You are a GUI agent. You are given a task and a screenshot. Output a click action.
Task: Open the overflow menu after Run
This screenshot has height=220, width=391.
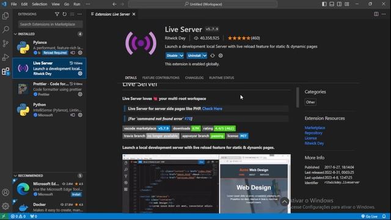click(x=88, y=4)
